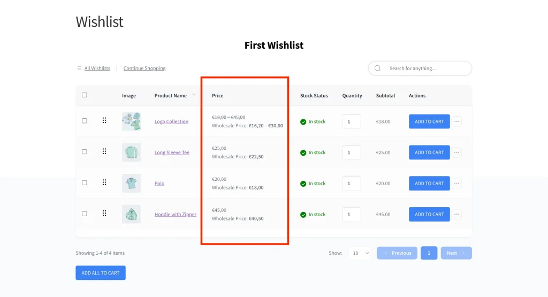Check the Hoodie with Zipper row checkbox
Image resolution: width=548 pixels, height=297 pixels.
tap(84, 214)
